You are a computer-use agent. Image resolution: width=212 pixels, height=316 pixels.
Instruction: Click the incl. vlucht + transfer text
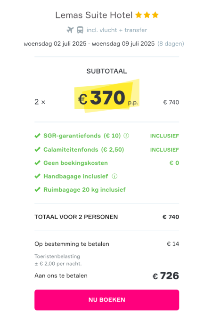[117, 30]
